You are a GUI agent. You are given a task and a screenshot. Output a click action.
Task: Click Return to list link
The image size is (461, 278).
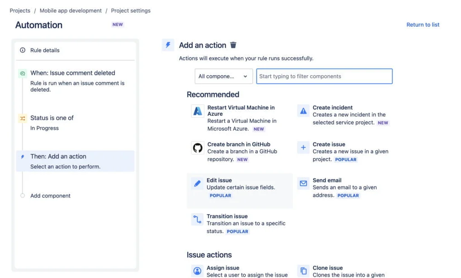tap(423, 25)
